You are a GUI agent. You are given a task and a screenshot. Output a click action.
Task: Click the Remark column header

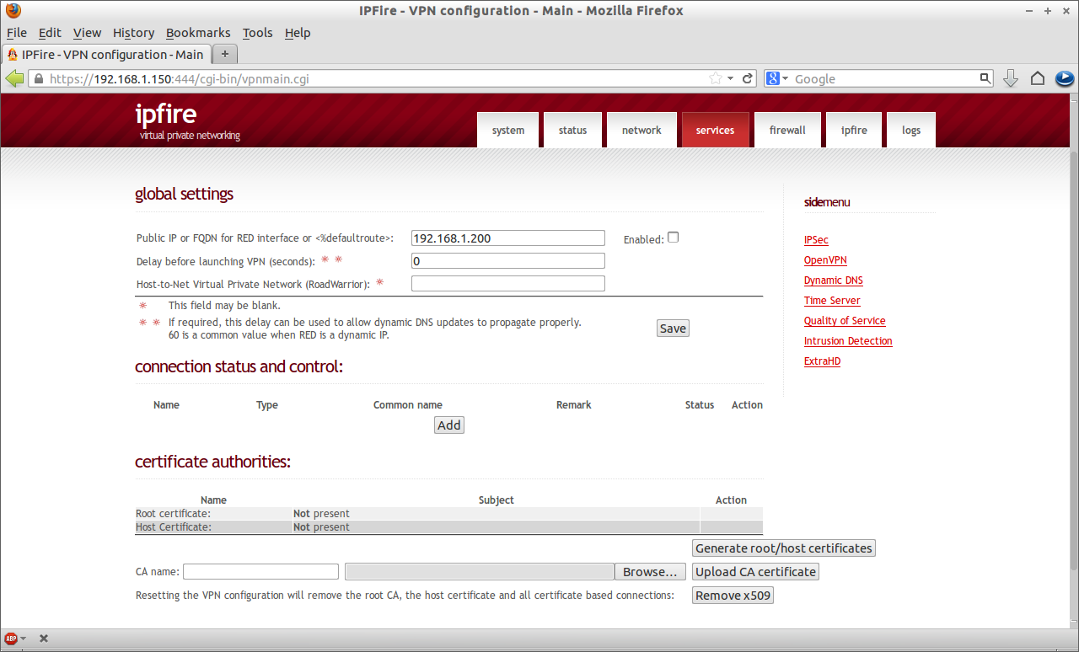574,405
